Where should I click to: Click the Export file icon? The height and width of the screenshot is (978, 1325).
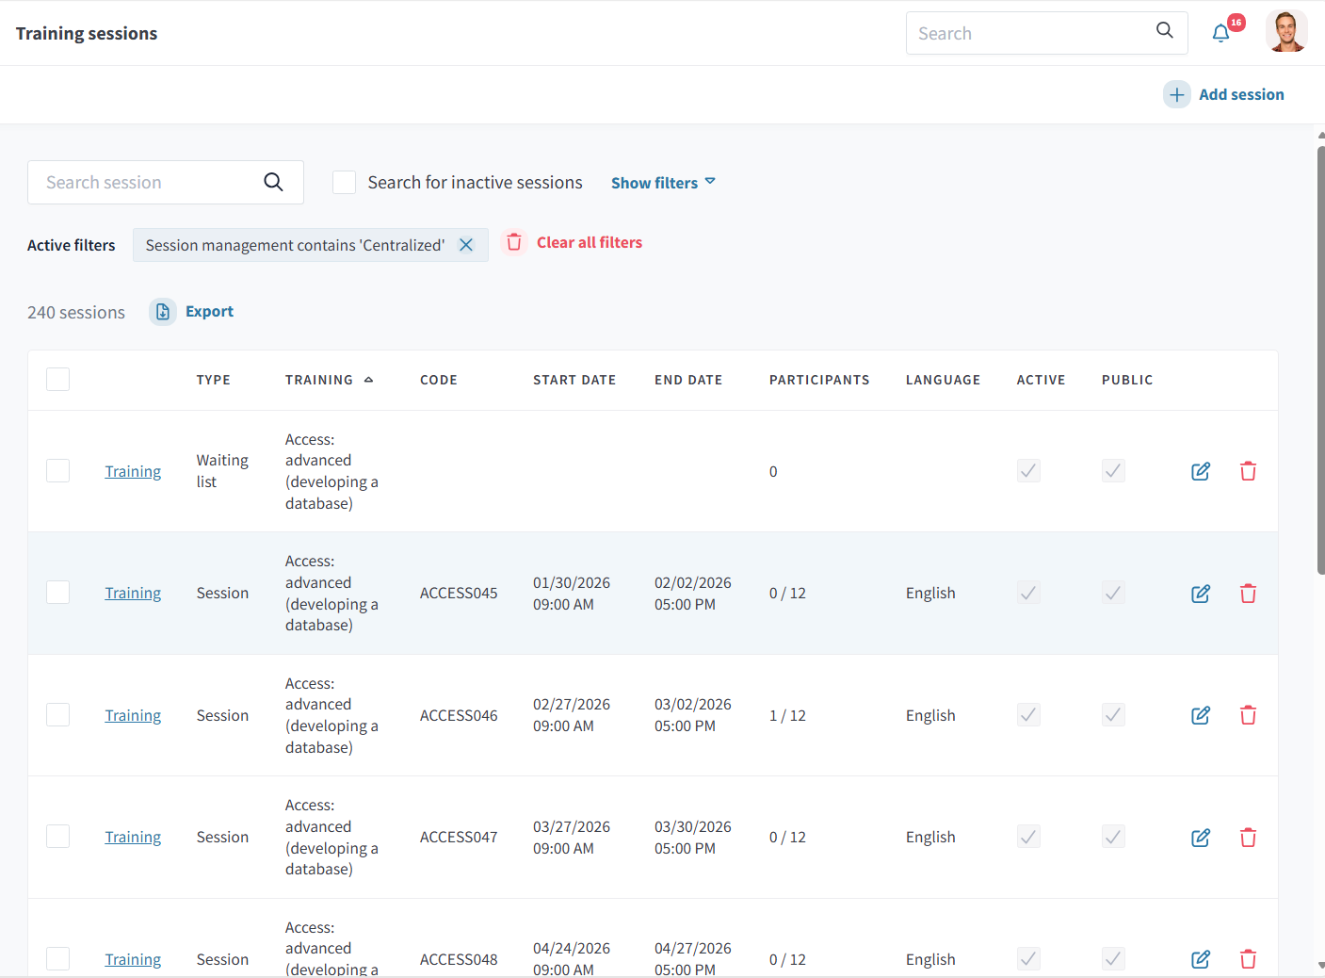click(x=163, y=312)
